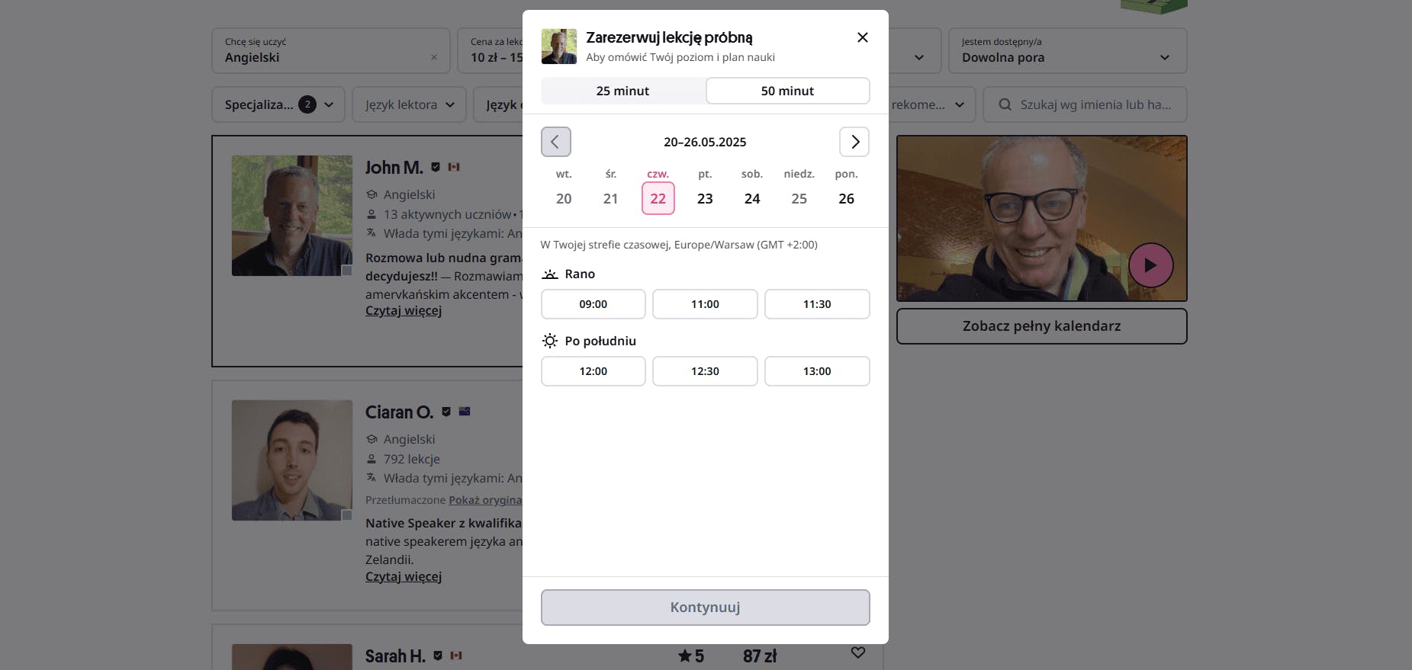Screen dimensions: 1412x670
Task: Add Sarah H. to favorites heart
Action: [x=858, y=652]
